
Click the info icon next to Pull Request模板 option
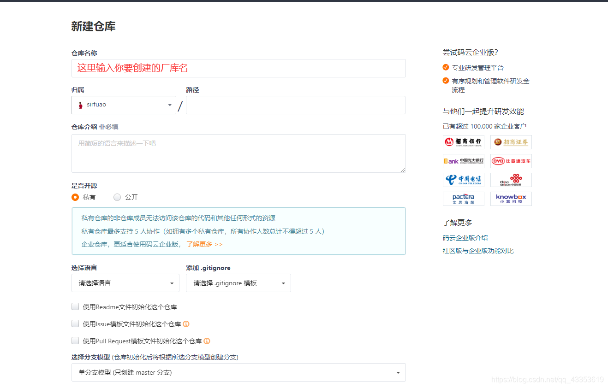point(207,341)
